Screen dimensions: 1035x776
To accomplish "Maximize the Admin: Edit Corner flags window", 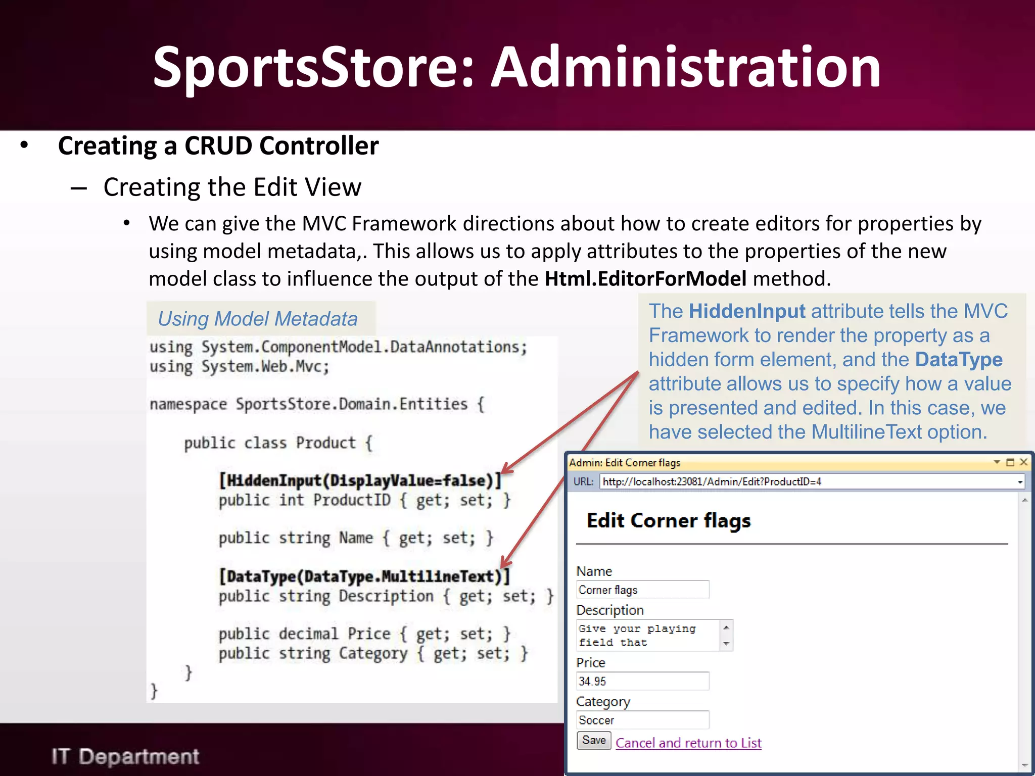I will pyautogui.click(x=1010, y=462).
